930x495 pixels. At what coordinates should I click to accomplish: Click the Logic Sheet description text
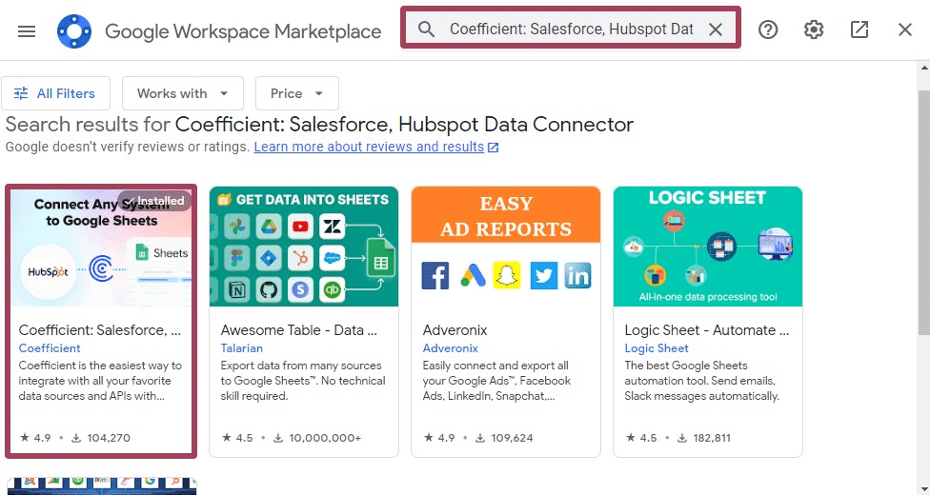click(x=701, y=381)
